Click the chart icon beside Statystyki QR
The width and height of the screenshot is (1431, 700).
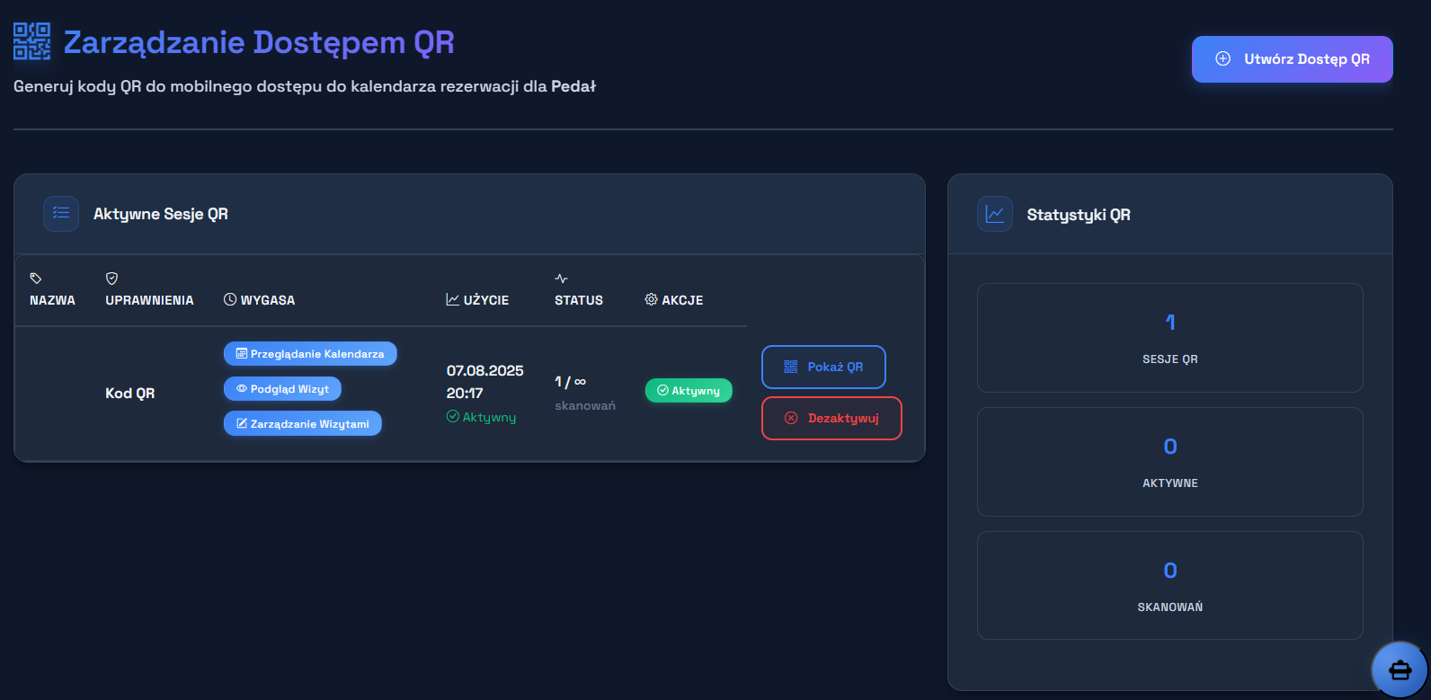[x=995, y=215]
